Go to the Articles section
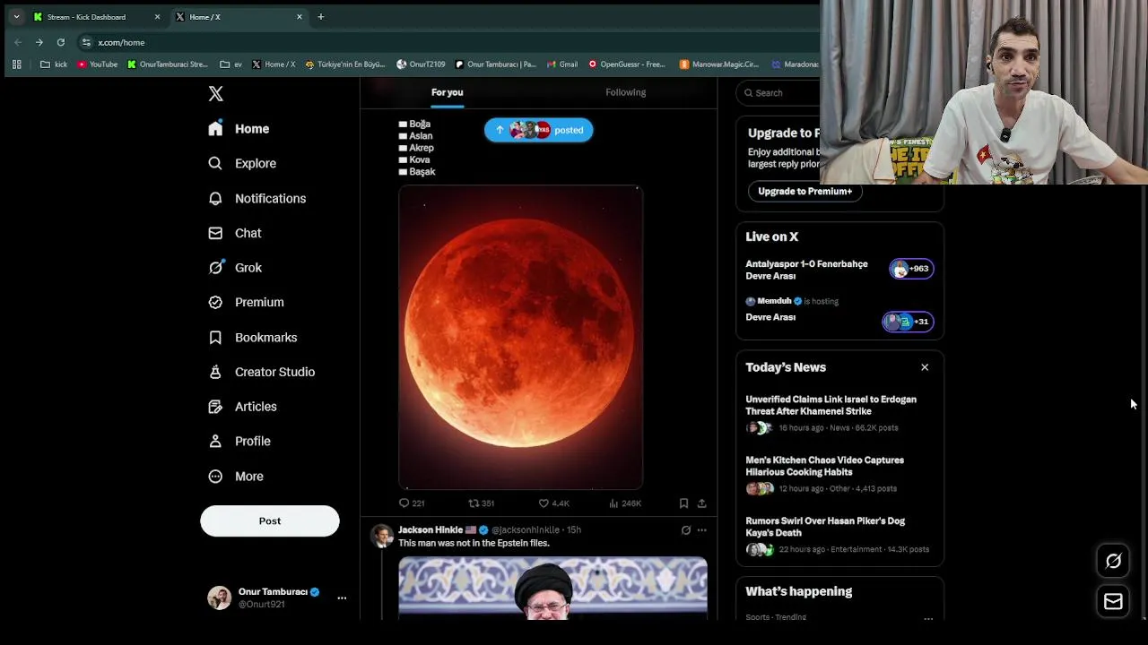 (x=242, y=406)
